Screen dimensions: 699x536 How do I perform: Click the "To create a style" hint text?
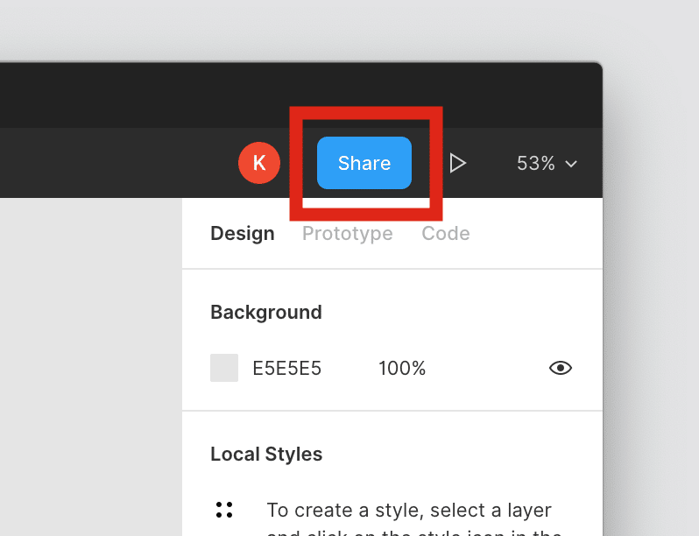(x=409, y=510)
